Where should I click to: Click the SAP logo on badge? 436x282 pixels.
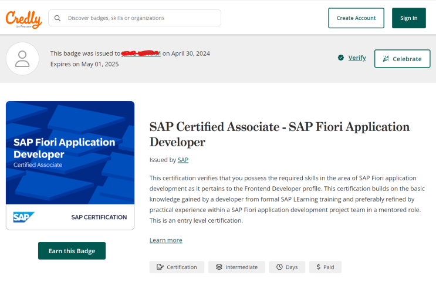(x=23, y=217)
